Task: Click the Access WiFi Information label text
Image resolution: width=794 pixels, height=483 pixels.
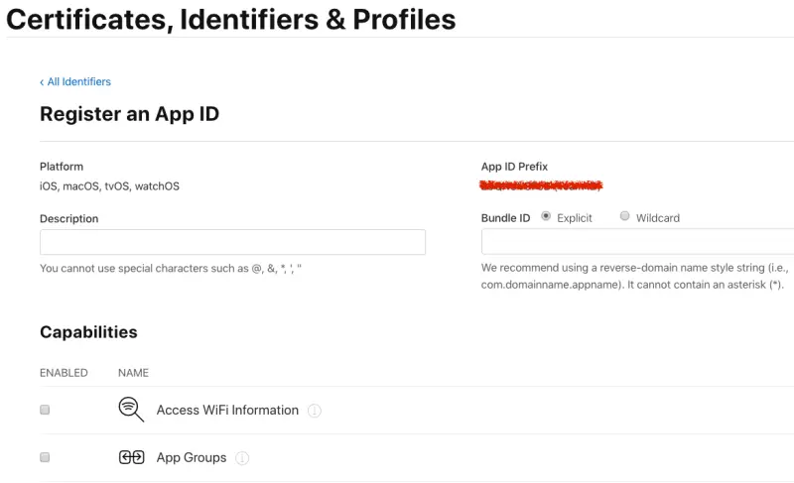Action: tap(227, 410)
